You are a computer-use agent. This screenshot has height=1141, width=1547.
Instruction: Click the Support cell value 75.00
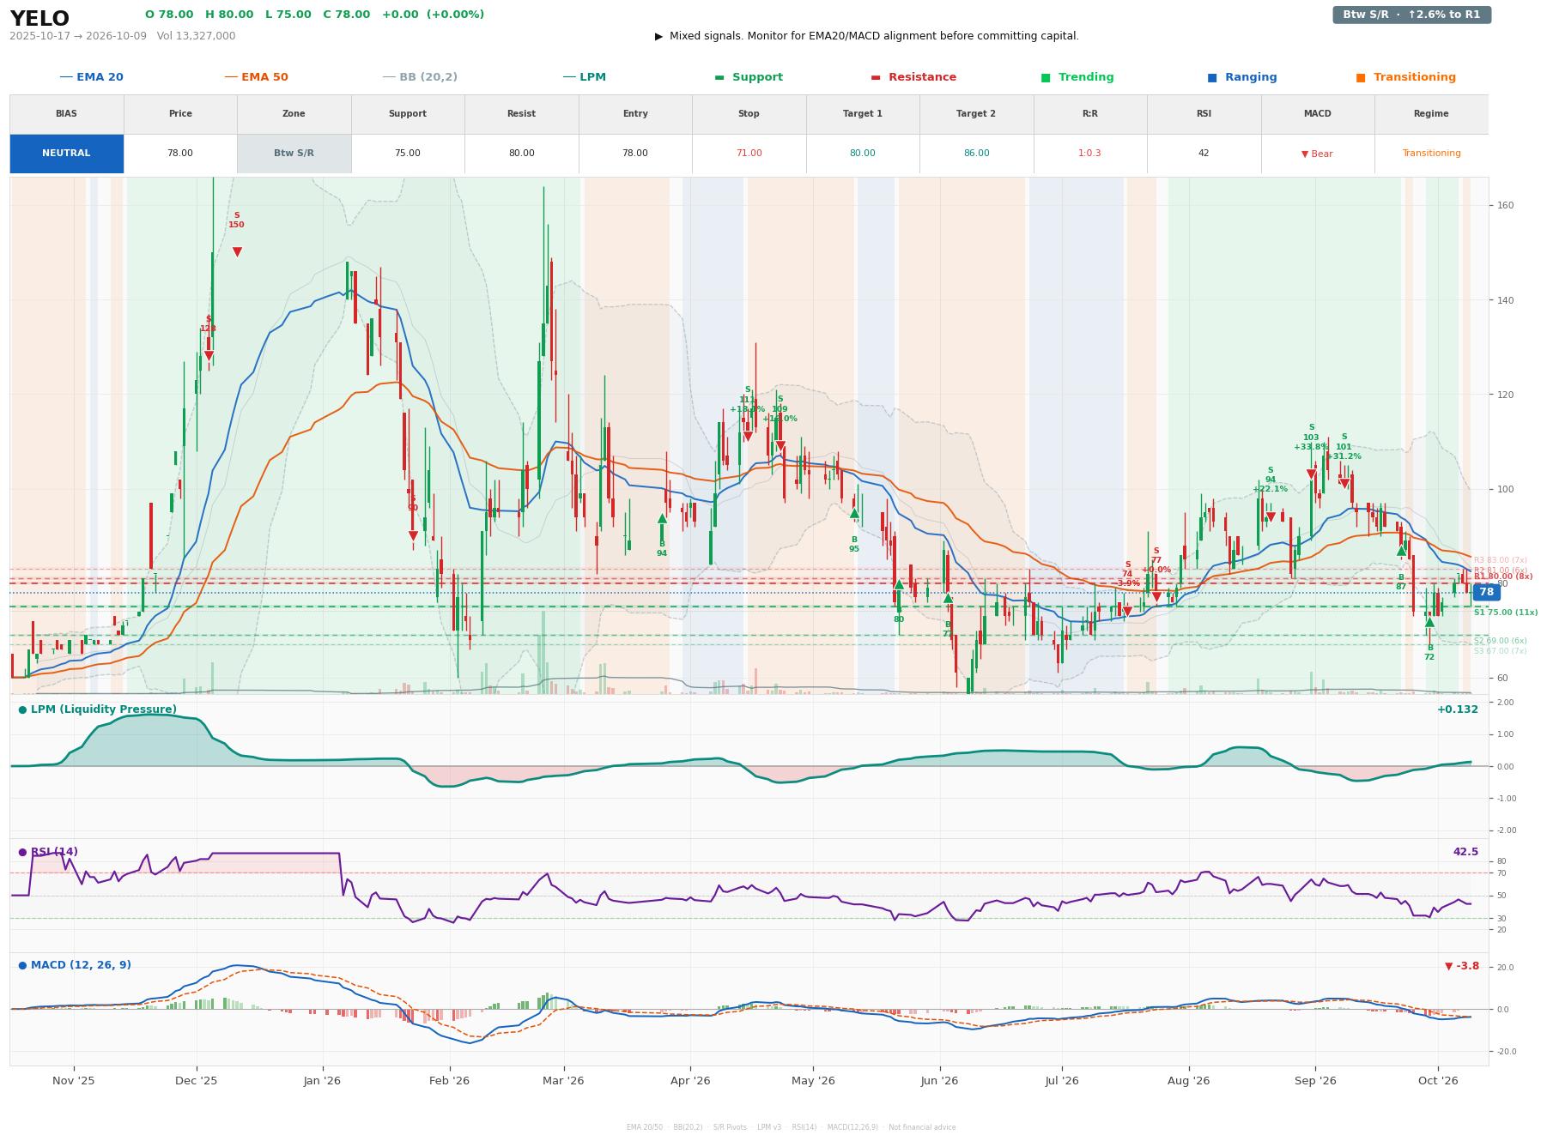click(408, 154)
